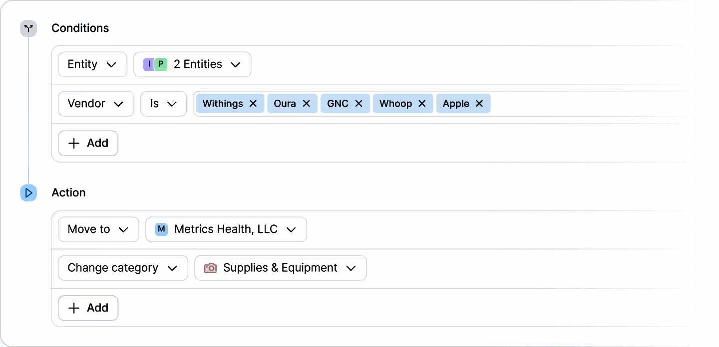Click the camera icon beside Supplies & Equipment

[211, 268]
